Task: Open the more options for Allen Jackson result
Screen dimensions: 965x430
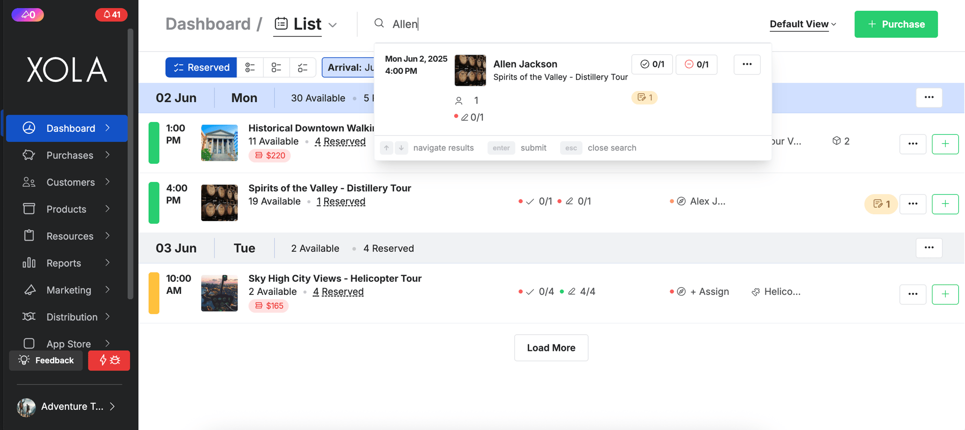Action: coord(747,64)
